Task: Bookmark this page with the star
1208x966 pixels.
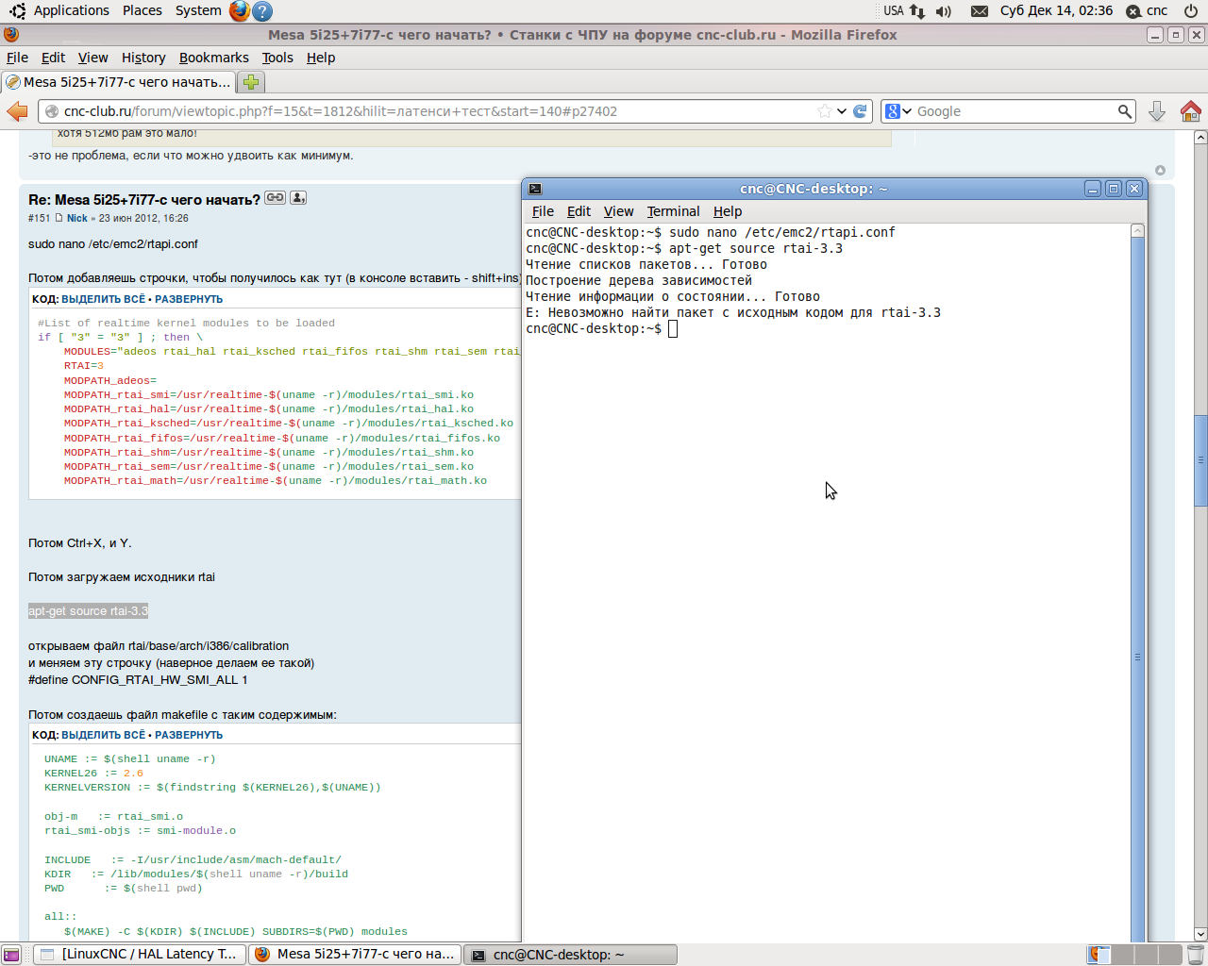Action: (x=825, y=111)
